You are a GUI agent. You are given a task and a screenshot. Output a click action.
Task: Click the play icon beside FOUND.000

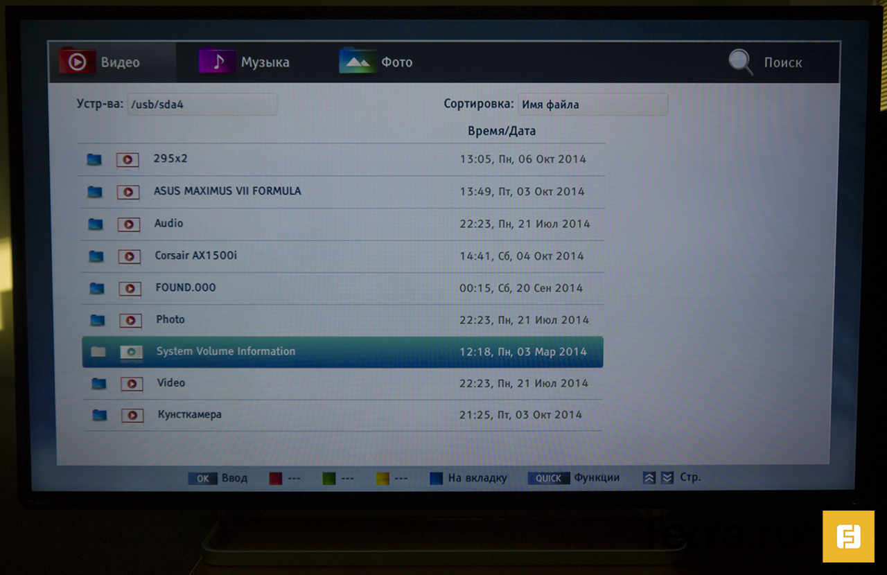pyautogui.click(x=130, y=288)
